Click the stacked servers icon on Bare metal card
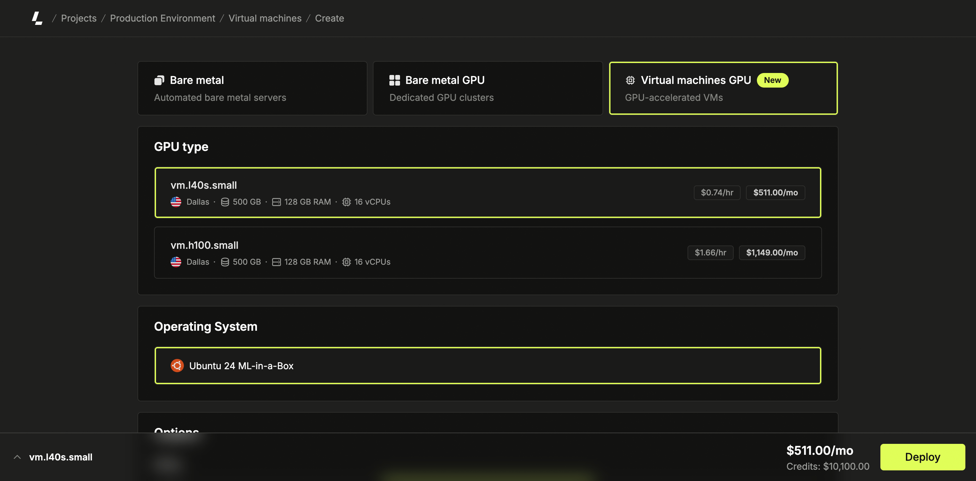Screen dimensions: 976x481 159,80
